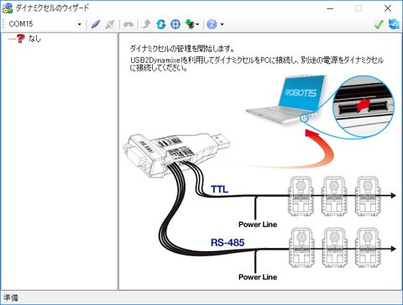
Task: Click the red question mark tree icon
Action: pos(21,39)
